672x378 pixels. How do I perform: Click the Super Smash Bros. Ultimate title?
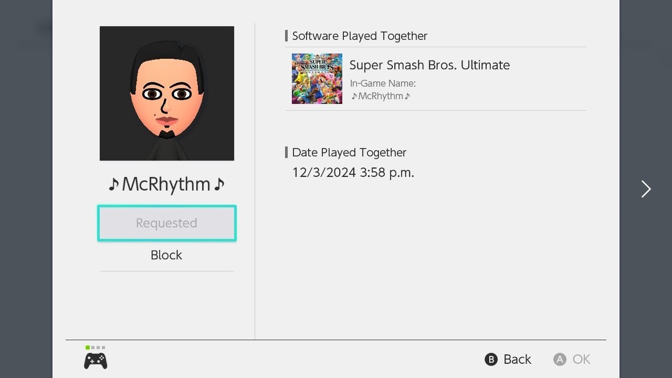429,65
